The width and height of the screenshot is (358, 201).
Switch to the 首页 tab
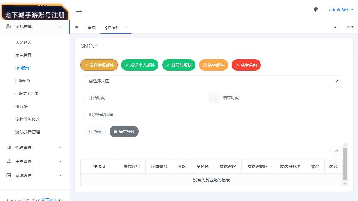pos(92,27)
